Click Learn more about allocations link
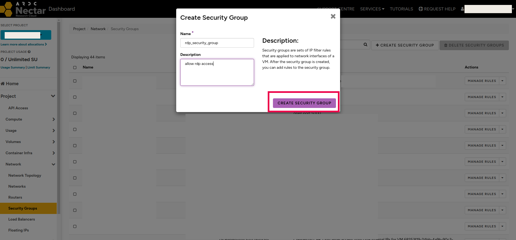516x240 pixels. tap(24, 44)
